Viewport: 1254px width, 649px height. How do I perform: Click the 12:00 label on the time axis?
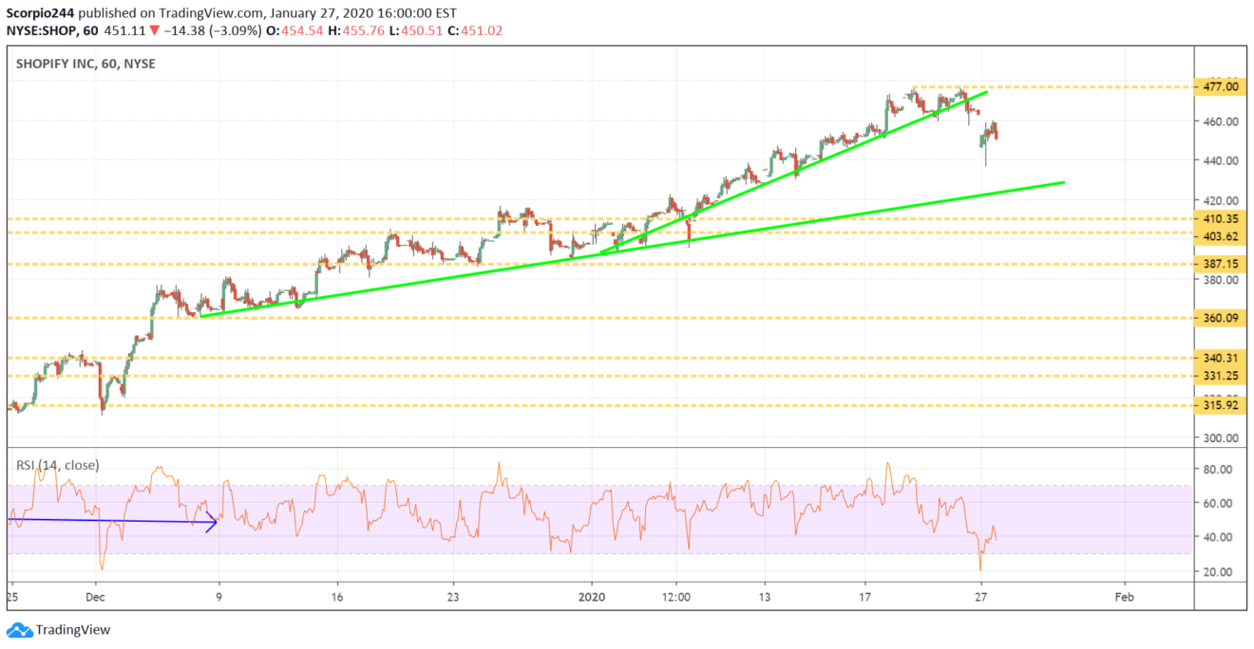click(x=675, y=599)
